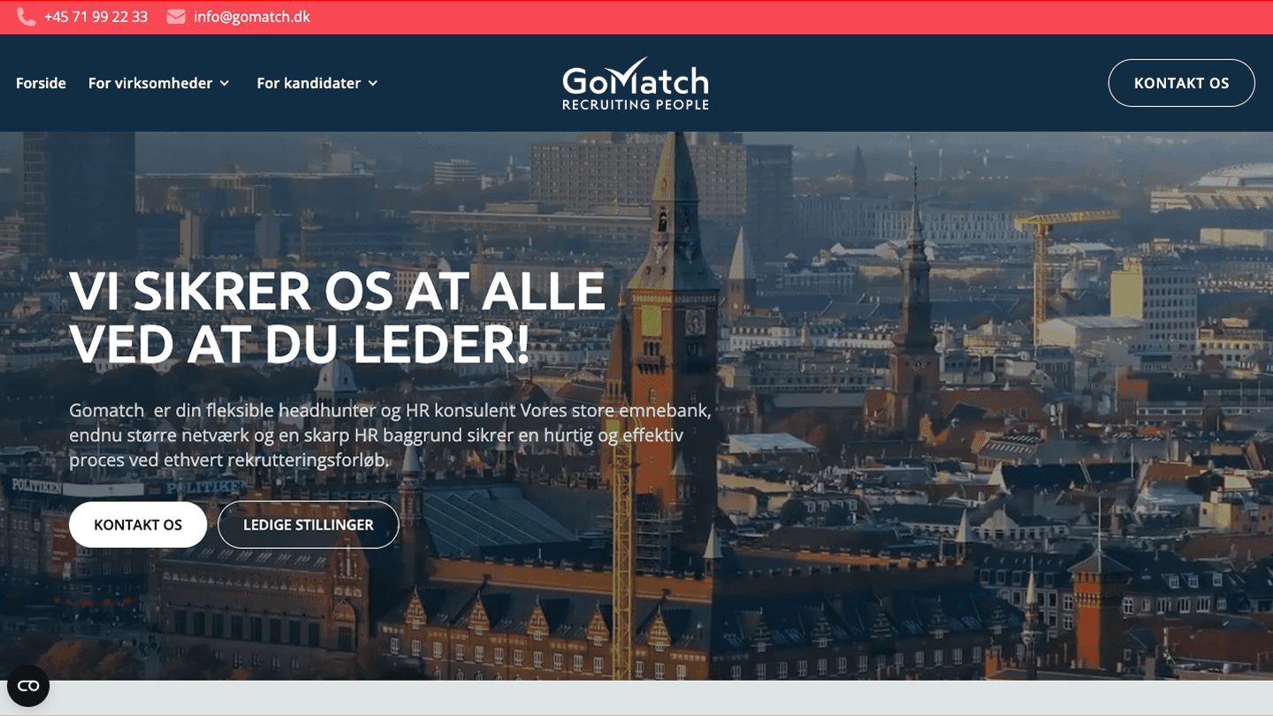Screen dimensions: 1273x716
Task: Click the Gomatch description paragraph
Action: click(x=390, y=435)
